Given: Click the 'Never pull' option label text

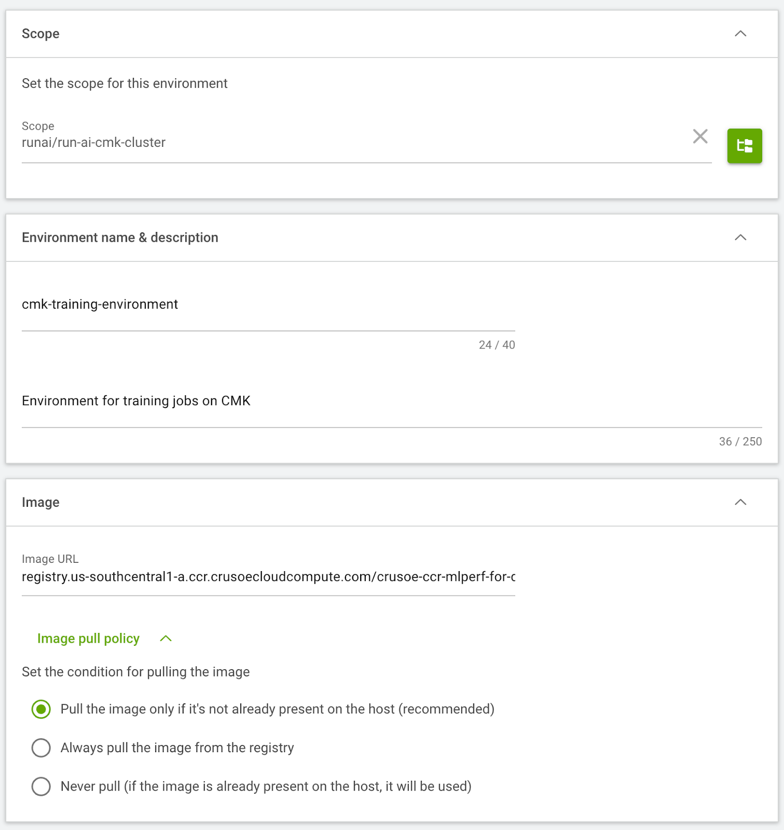Looking at the screenshot, I should click(266, 786).
